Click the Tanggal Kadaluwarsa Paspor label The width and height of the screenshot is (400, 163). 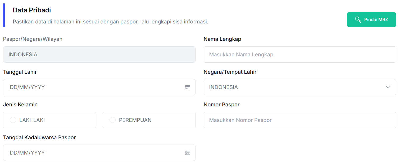click(x=39, y=137)
